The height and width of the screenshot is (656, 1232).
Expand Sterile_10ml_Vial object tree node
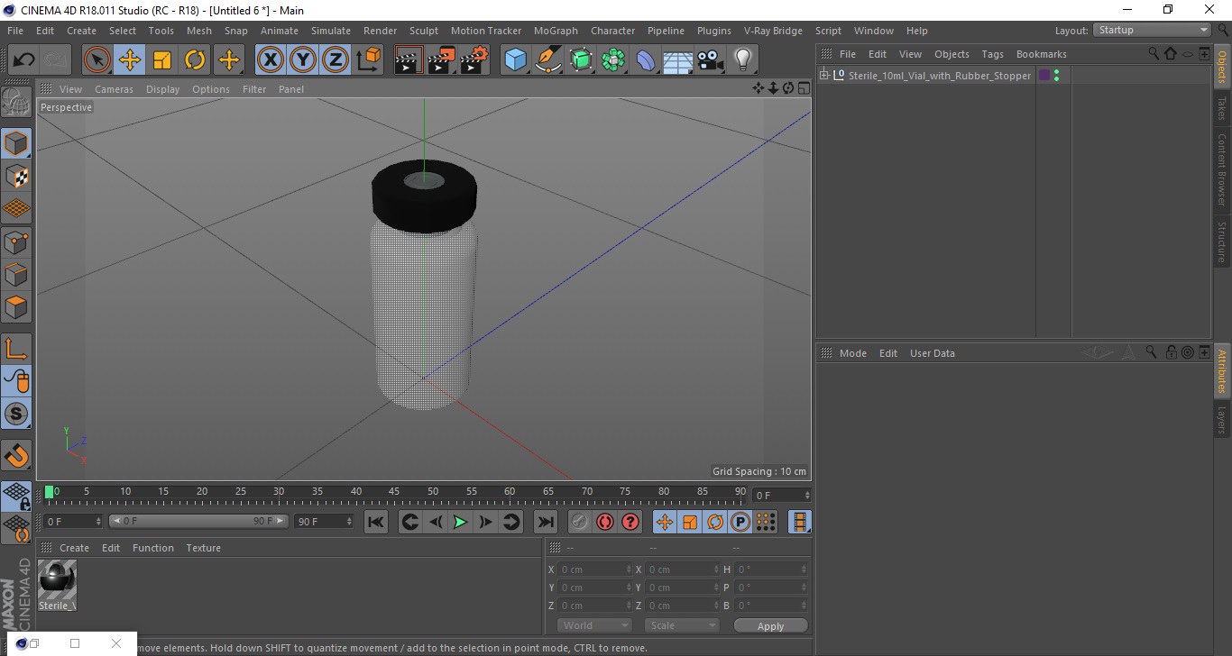tap(823, 76)
